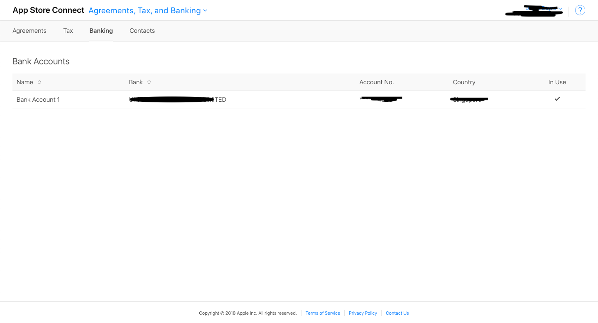View the Privacy Policy
The width and height of the screenshot is (598, 323).
[x=363, y=313]
